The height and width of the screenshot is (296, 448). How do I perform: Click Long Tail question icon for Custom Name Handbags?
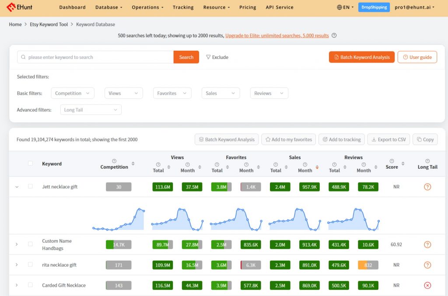point(427,244)
